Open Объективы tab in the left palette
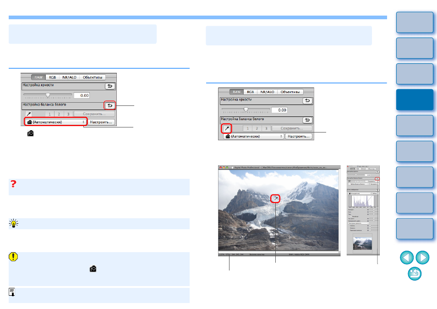The height and width of the screenshot is (309, 437). click(x=92, y=77)
